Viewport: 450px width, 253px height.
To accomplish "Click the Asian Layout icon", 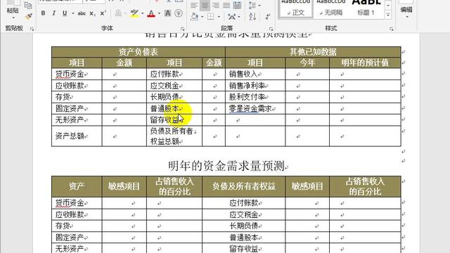I will point(233,17).
